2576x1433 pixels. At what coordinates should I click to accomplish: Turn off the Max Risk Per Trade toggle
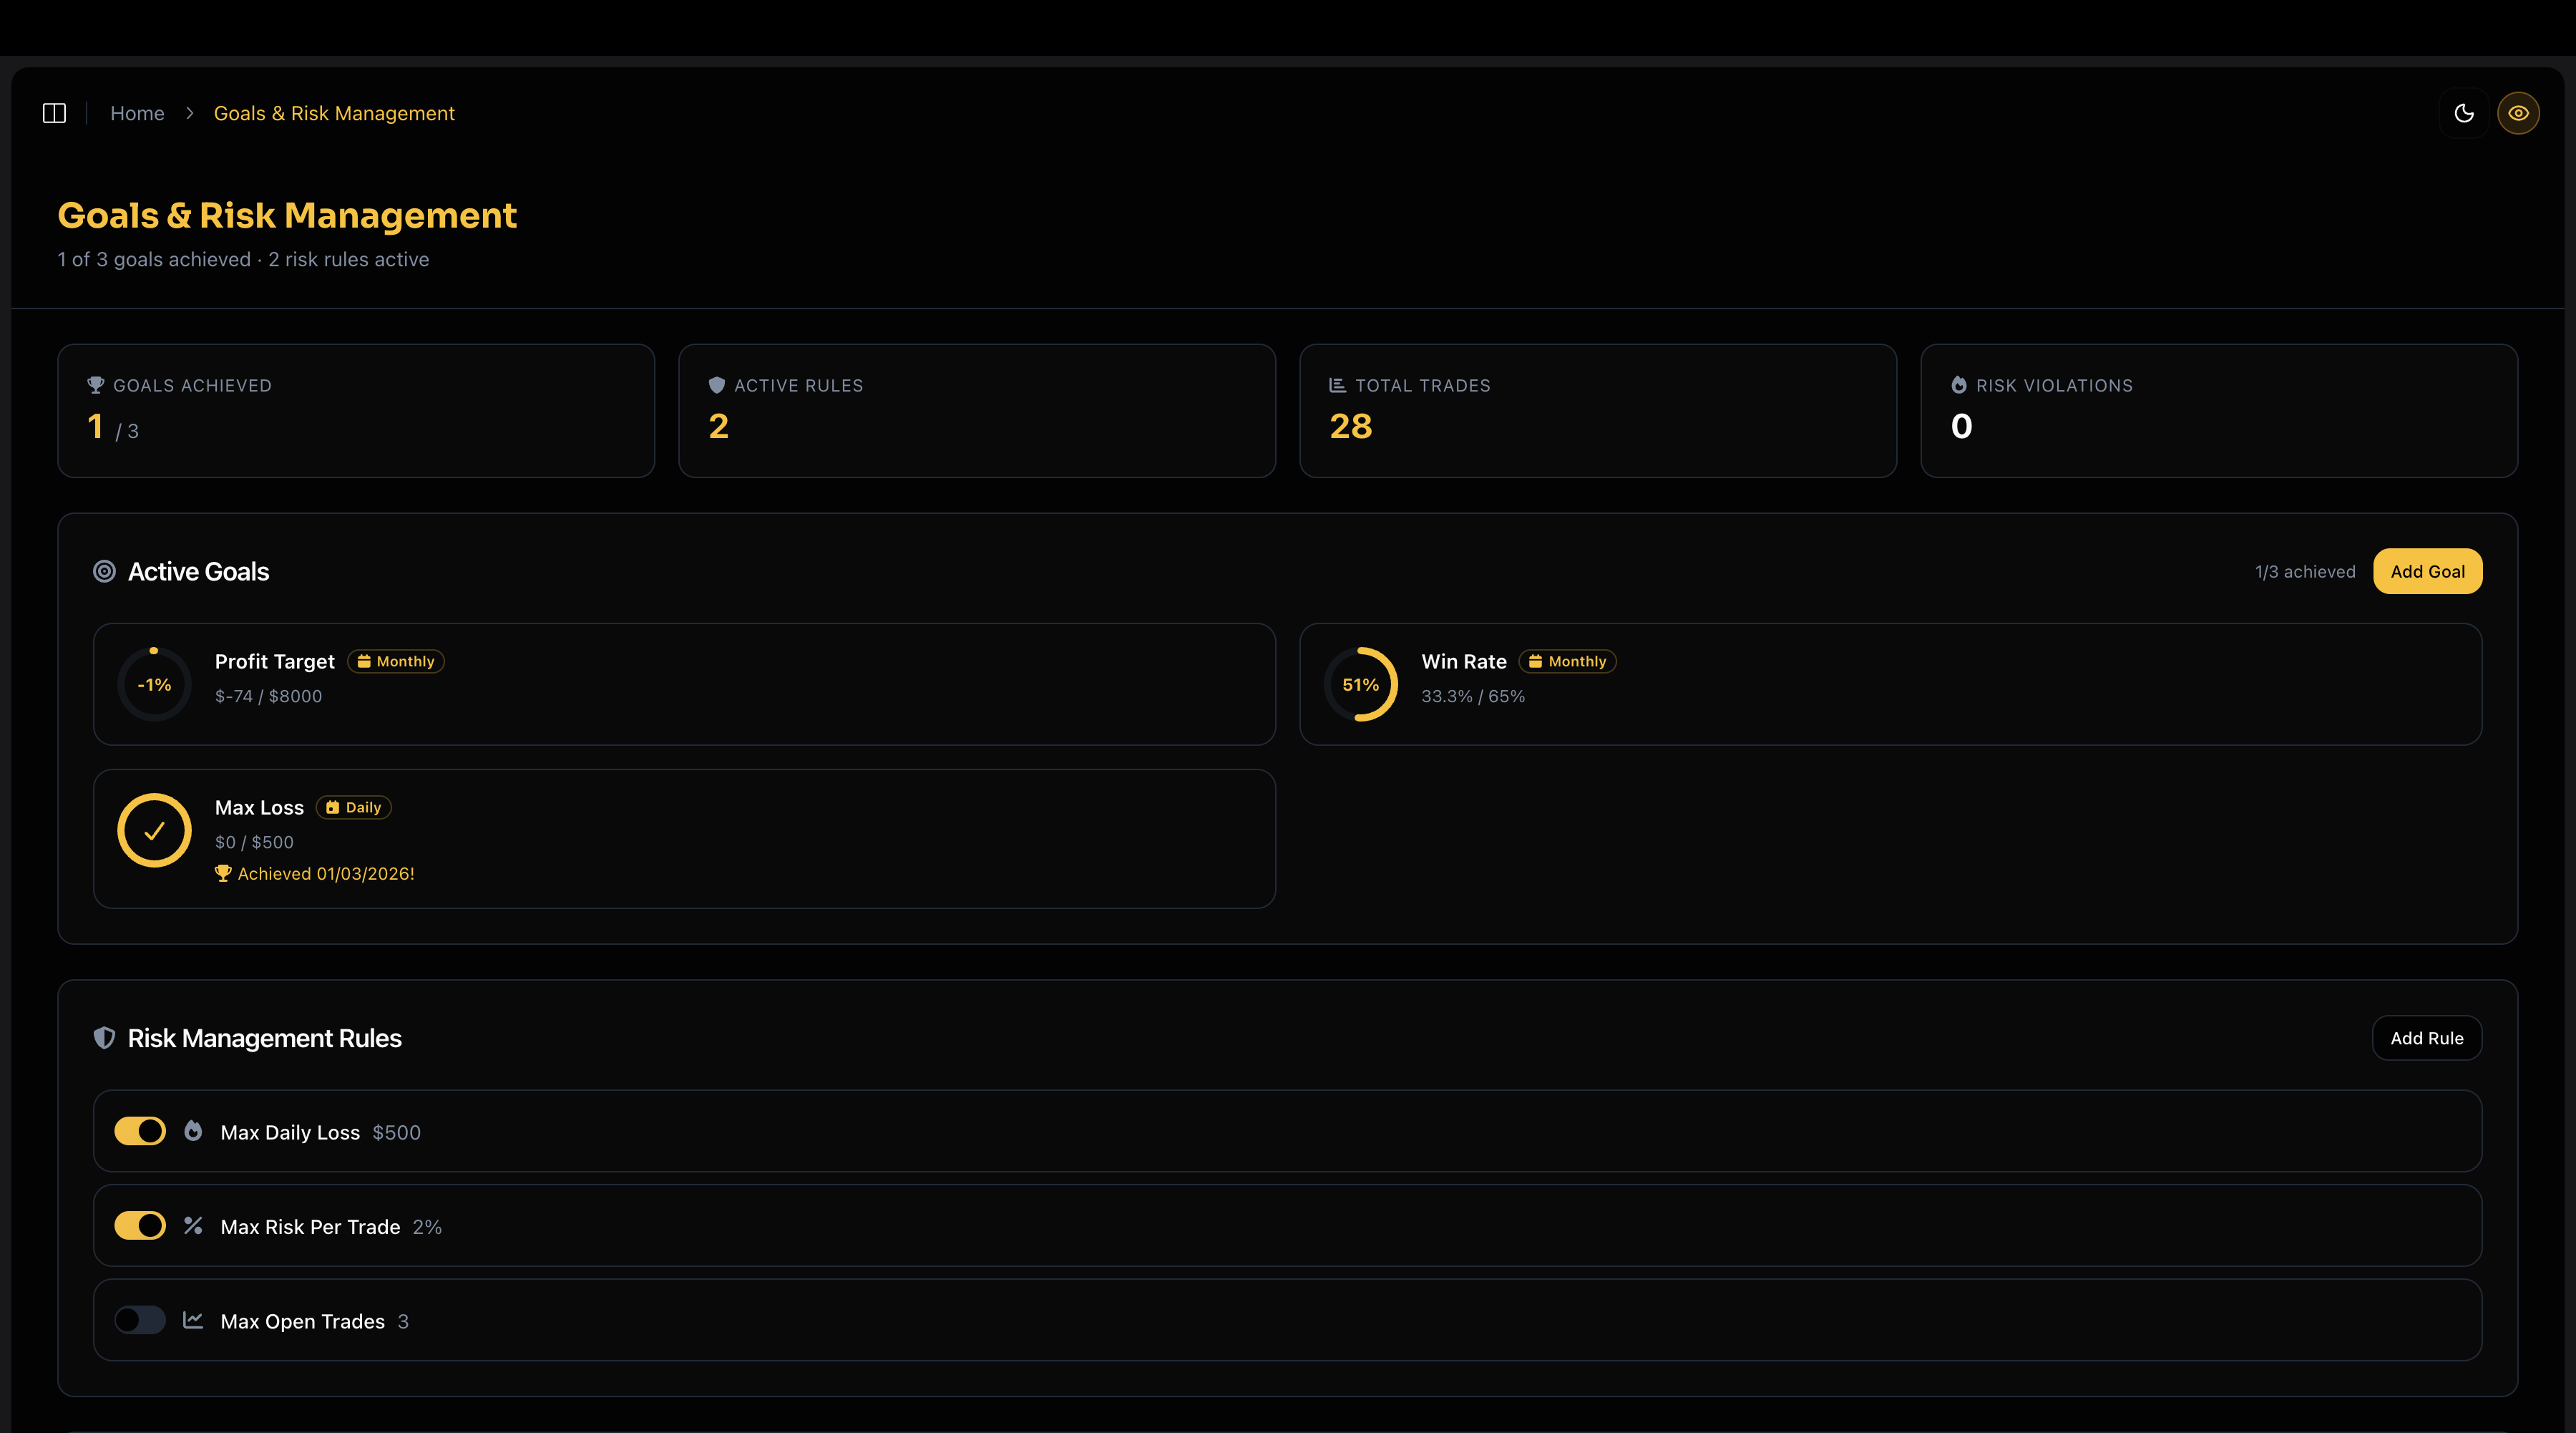click(140, 1226)
